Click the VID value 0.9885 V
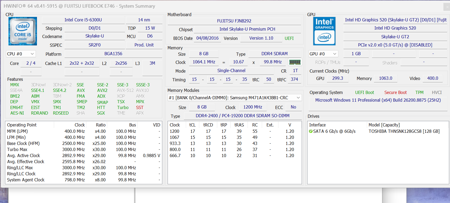450x203 pixels. pyautogui.click(x=151, y=156)
